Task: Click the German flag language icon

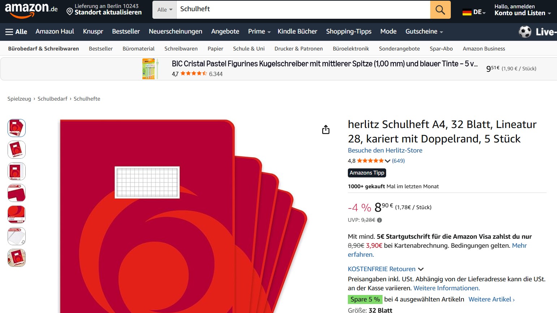Action: (x=467, y=12)
